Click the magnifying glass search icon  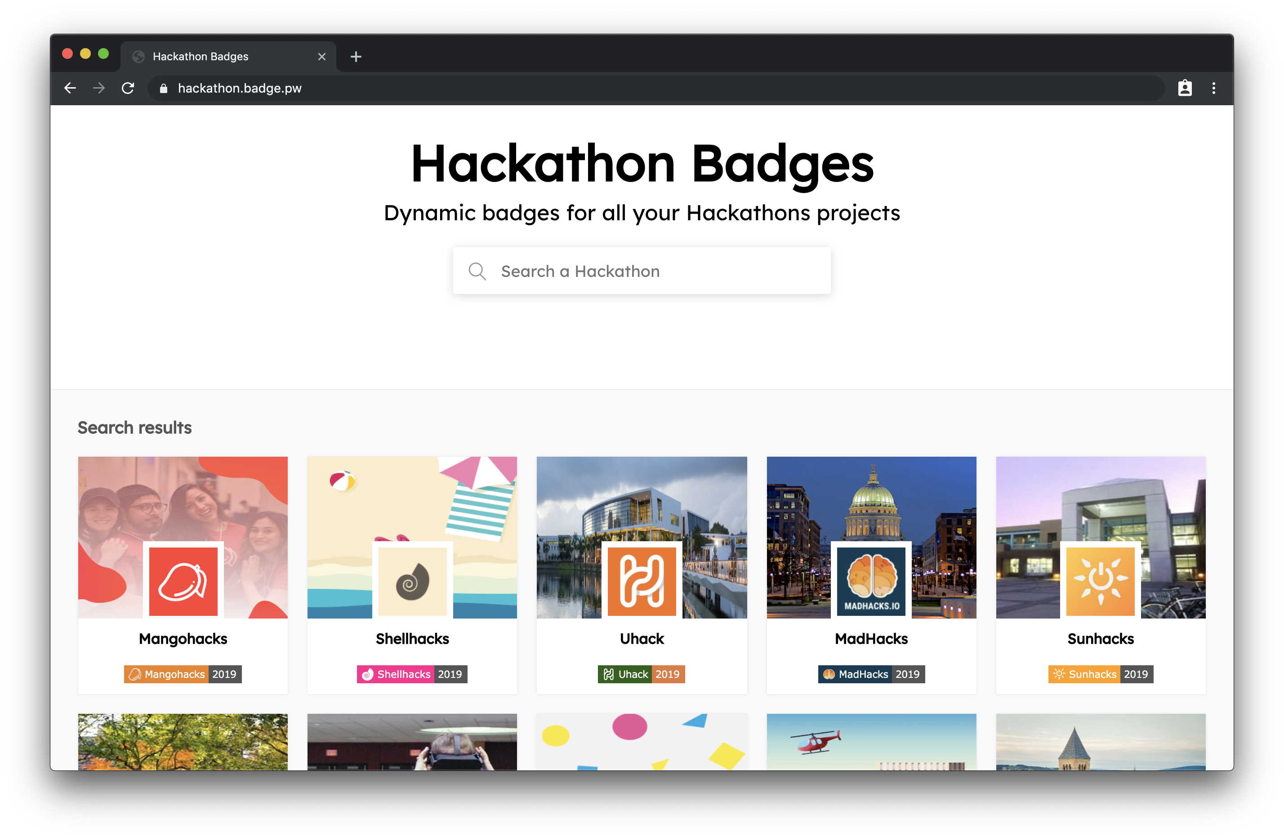tap(477, 271)
